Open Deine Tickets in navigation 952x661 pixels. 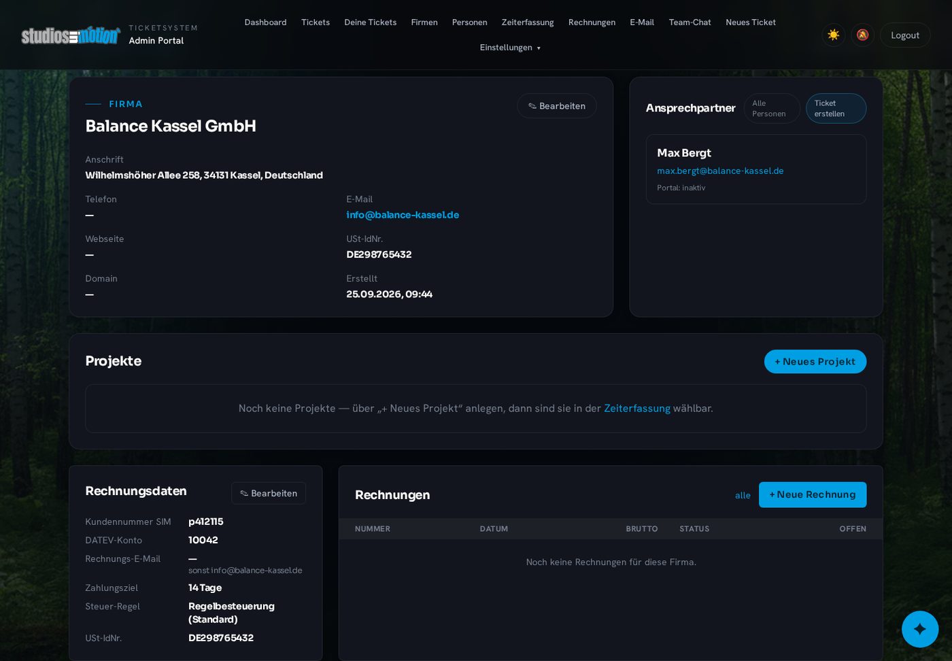(x=371, y=22)
